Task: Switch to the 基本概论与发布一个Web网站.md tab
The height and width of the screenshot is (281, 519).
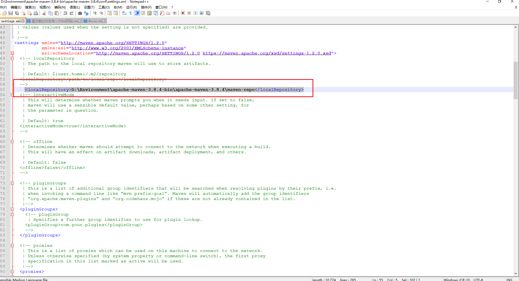Action: tap(54, 21)
